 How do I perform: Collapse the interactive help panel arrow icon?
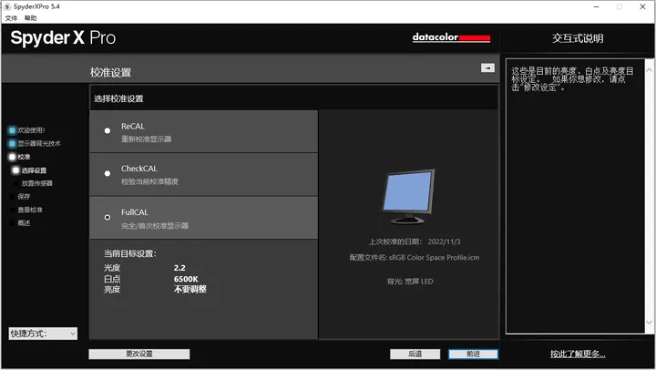[x=487, y=67]
